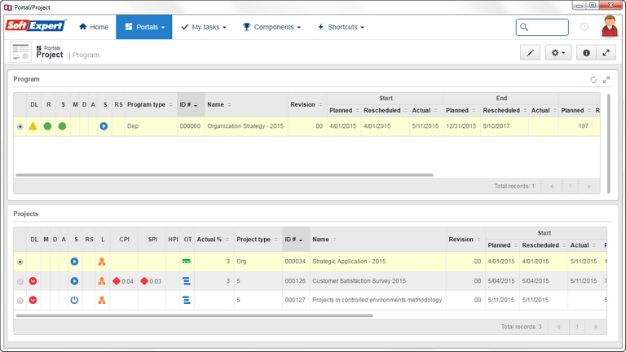Image resolution: width=626 pixels, height=352 pixels.
Task: Click the green OT icon for Strategic Application
Action: tap(187, 262)
